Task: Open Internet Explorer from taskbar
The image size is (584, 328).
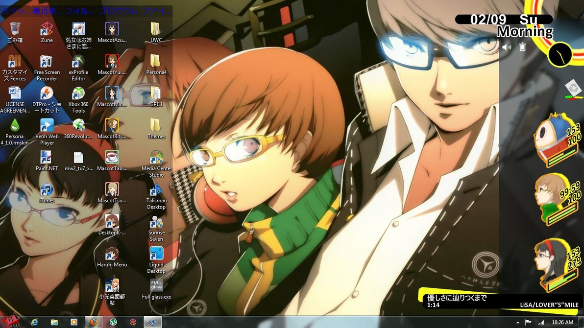Action: coord(35,322)
